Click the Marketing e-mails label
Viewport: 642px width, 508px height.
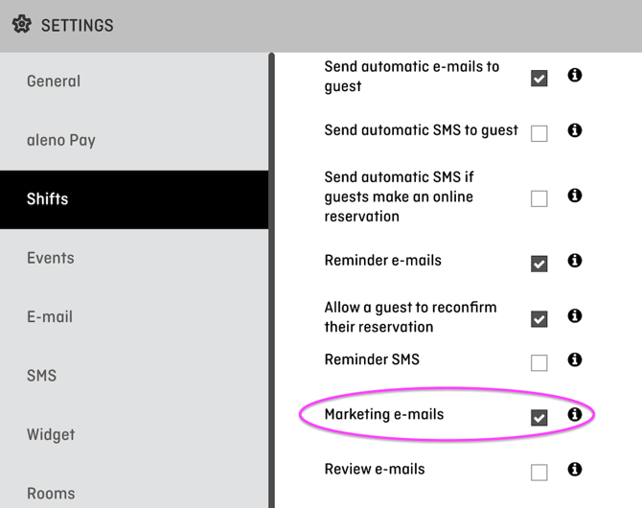click(x=384, y=415)
